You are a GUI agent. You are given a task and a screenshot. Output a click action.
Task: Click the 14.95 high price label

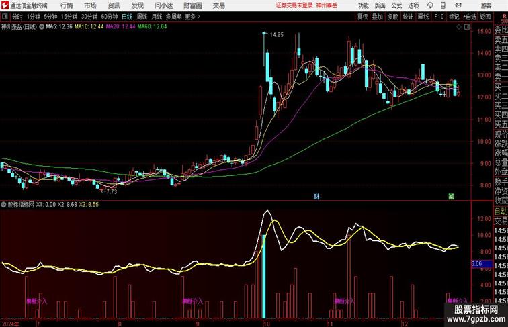(x=276, y=35)
